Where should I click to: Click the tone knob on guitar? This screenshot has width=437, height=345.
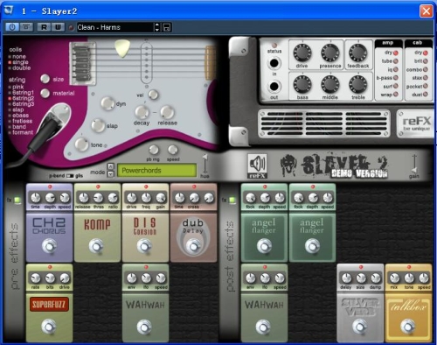(x=81, y=144)
